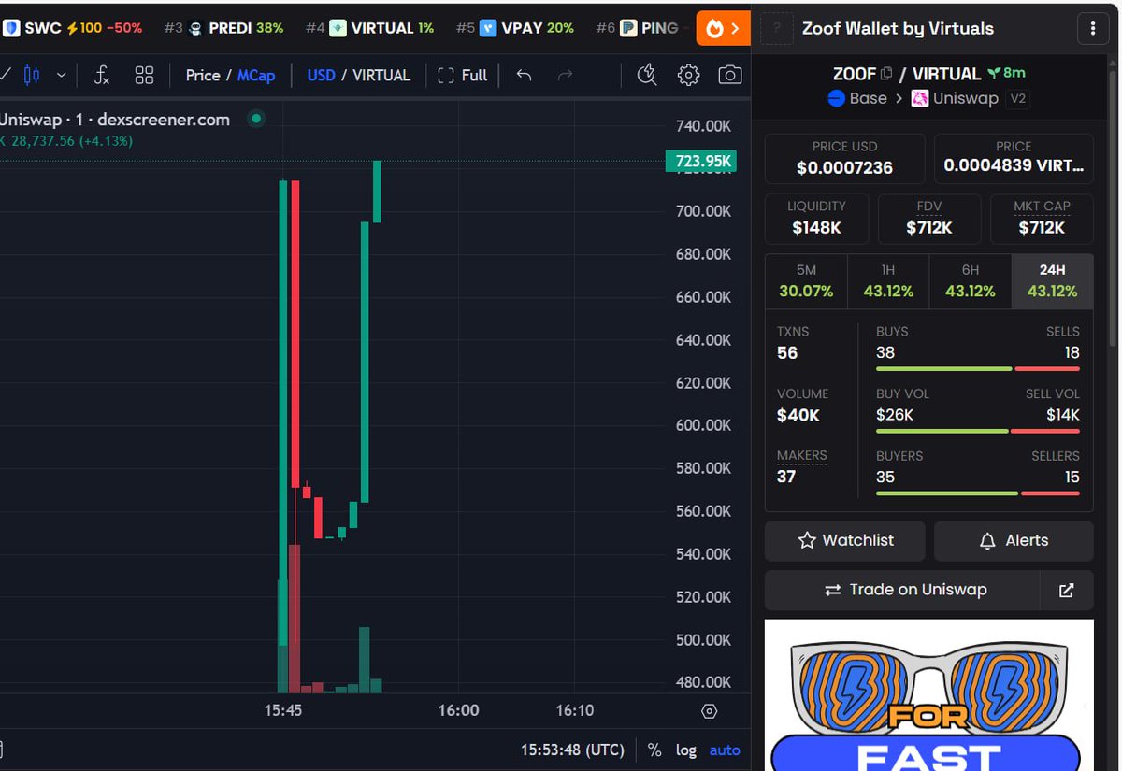Viewport: 1122px width, 771px height.
Task: Click the Uniswap DEX link
Action: click(955, 98)
